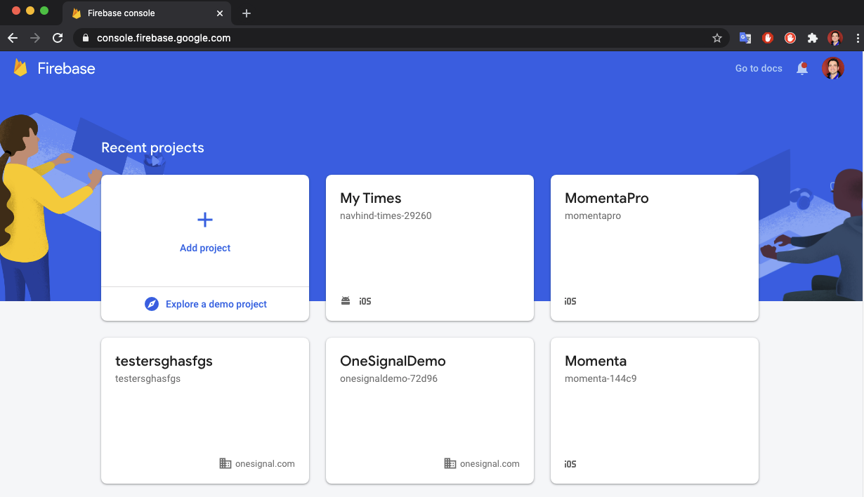Open the Chrome three-dot menu
This screenshot has width=864, height=497.
point(857,38)
